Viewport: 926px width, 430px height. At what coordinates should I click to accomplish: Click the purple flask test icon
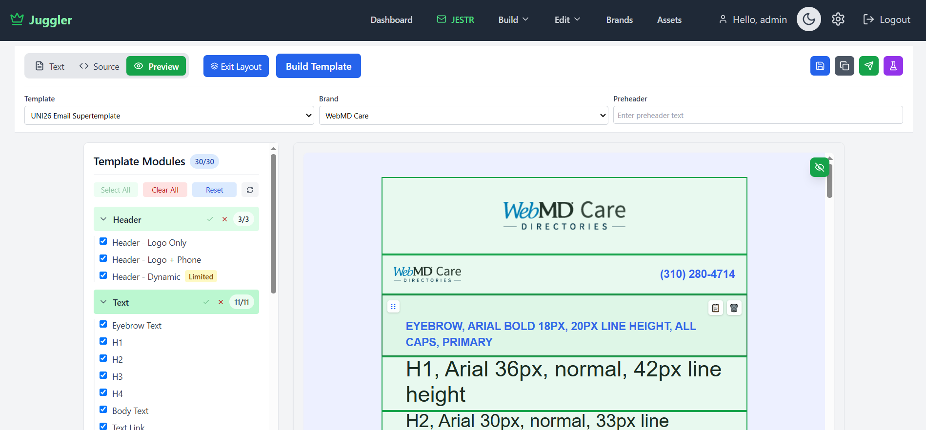click(893, 66)
